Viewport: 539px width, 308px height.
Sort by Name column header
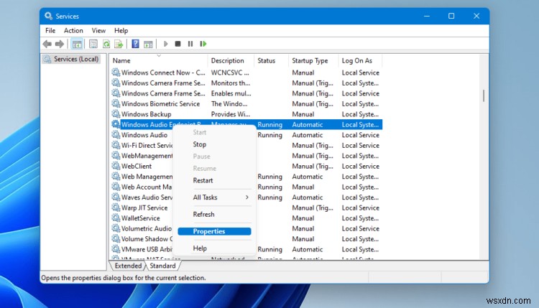tap(121, 61)
